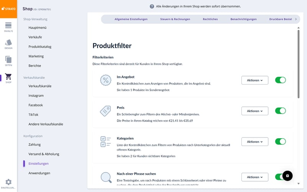Click the help question mark icon
Screen dimensions: 307x192
(152, 7)
